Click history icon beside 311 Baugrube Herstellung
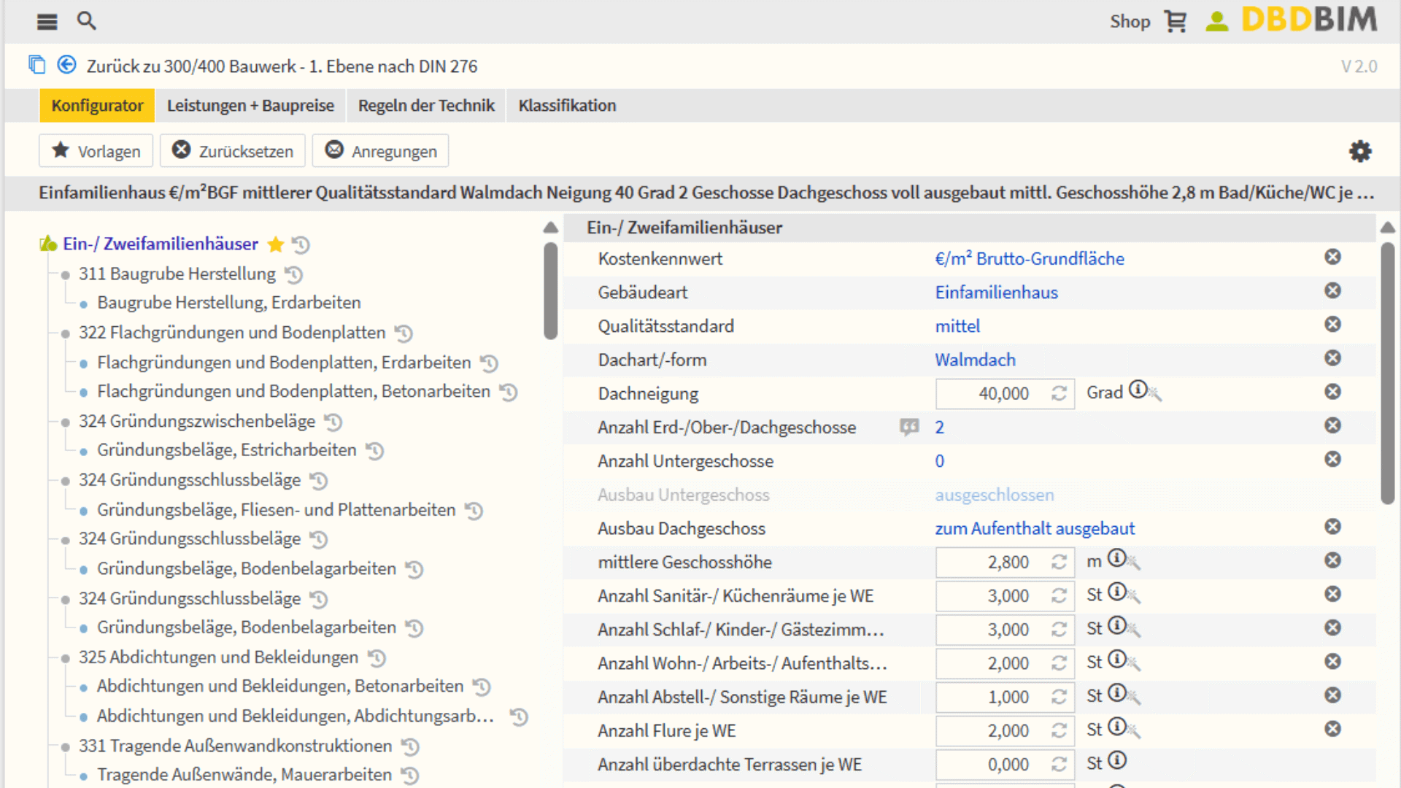This screenshot has width=1401, height=788. tap(293, 275)
